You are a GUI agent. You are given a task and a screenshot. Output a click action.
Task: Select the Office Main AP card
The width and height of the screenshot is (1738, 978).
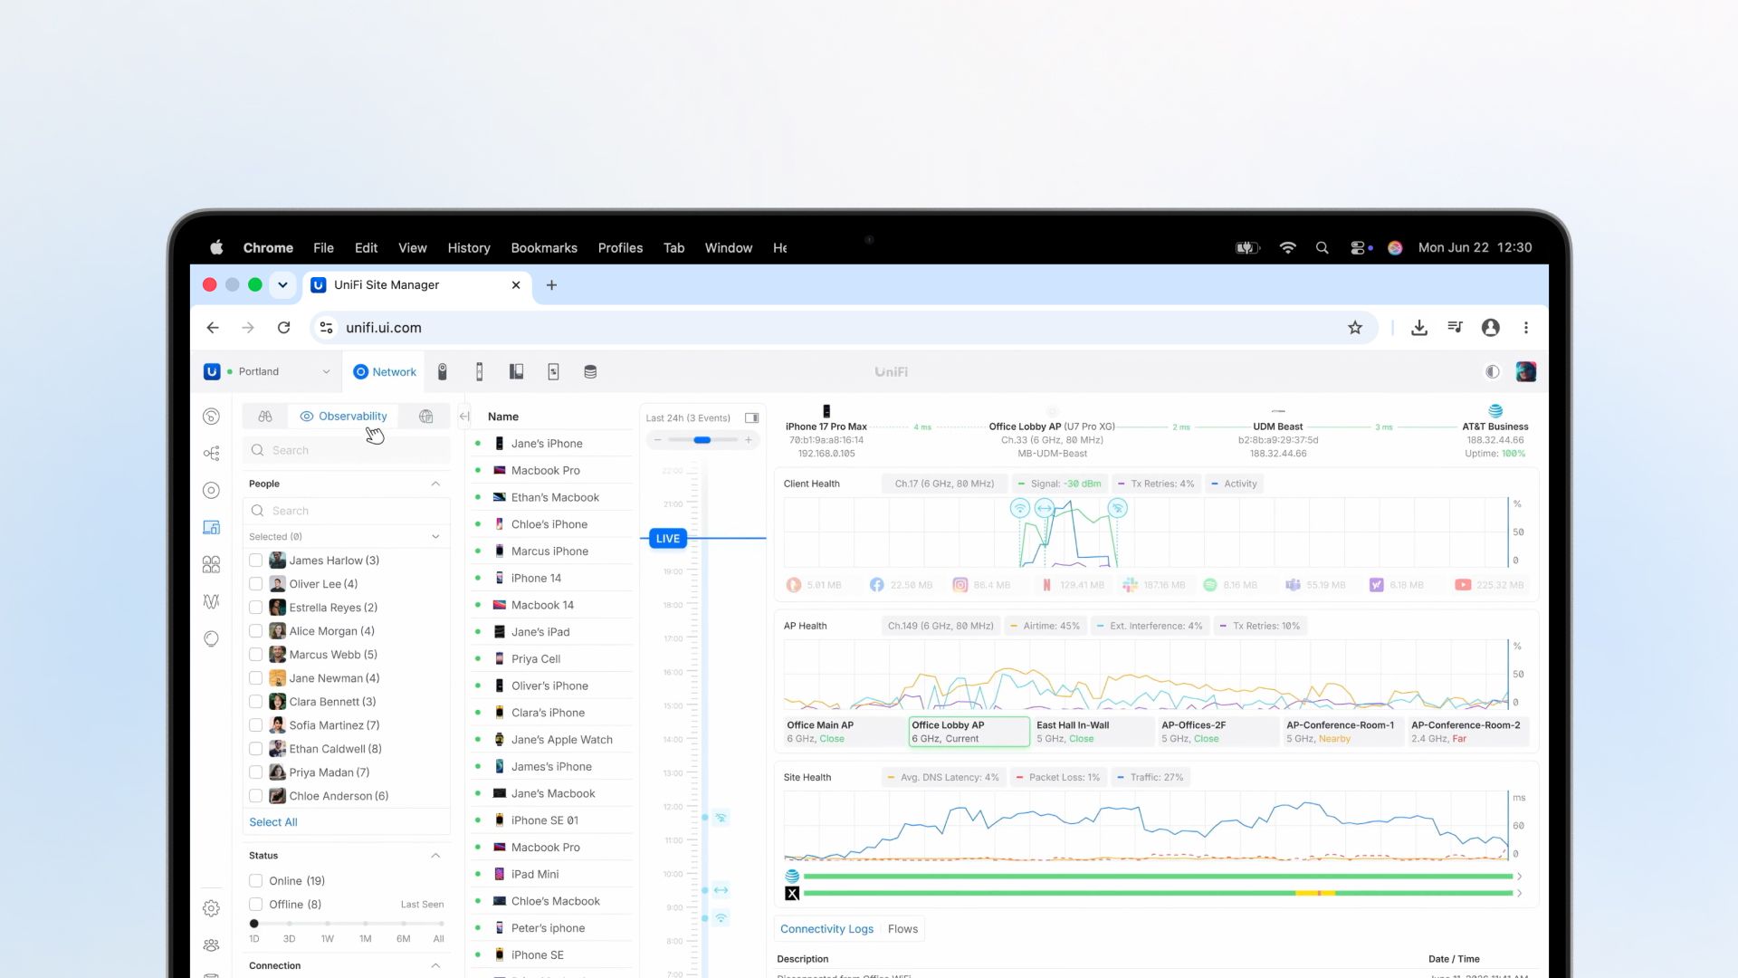click(x=844, y=732)
